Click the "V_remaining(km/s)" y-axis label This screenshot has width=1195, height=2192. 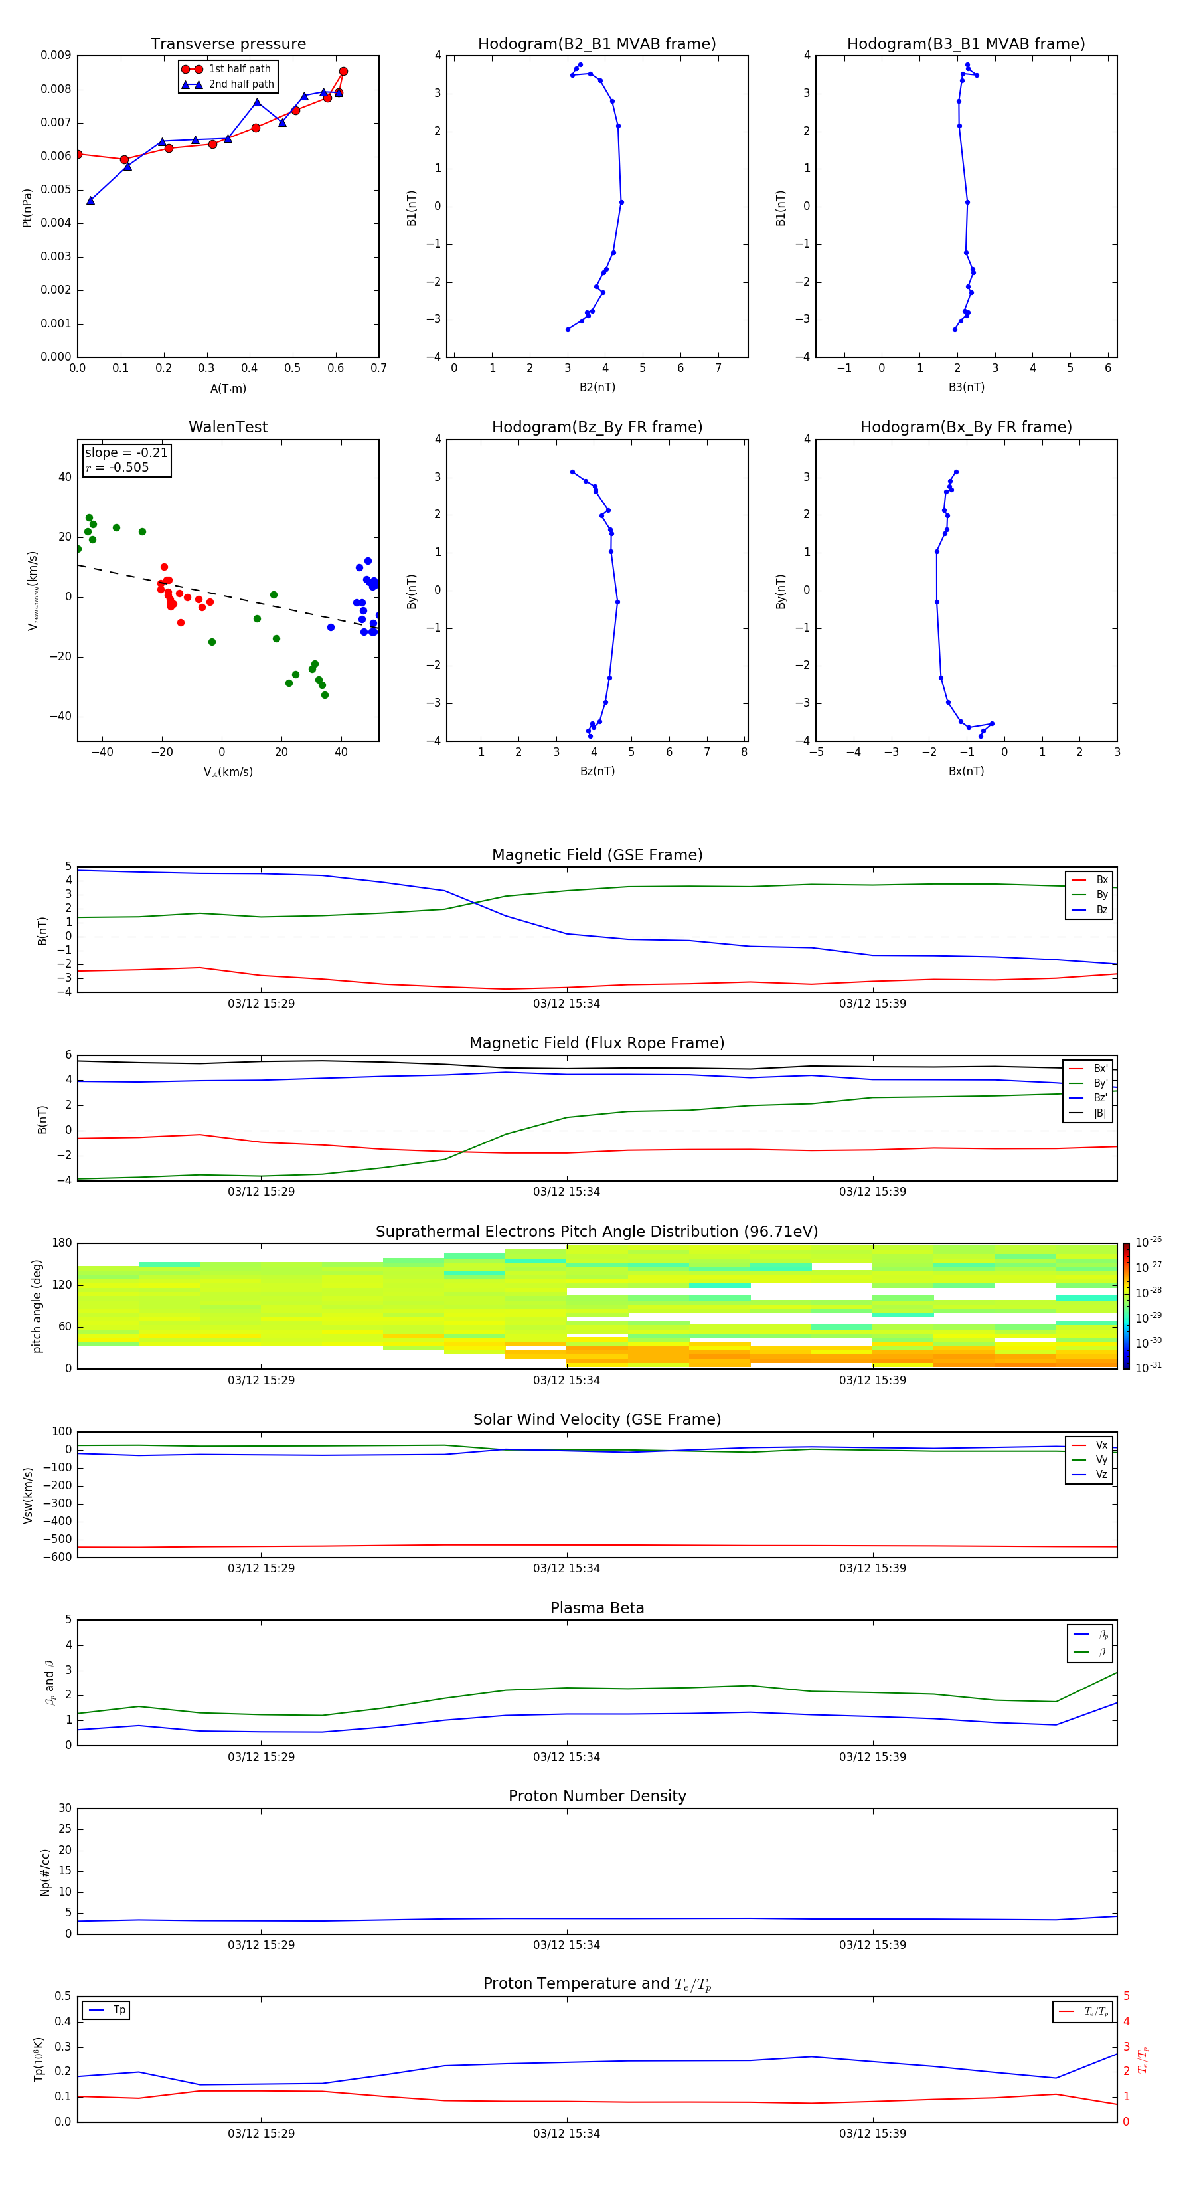pyautogui.click(x=33, y=591)
